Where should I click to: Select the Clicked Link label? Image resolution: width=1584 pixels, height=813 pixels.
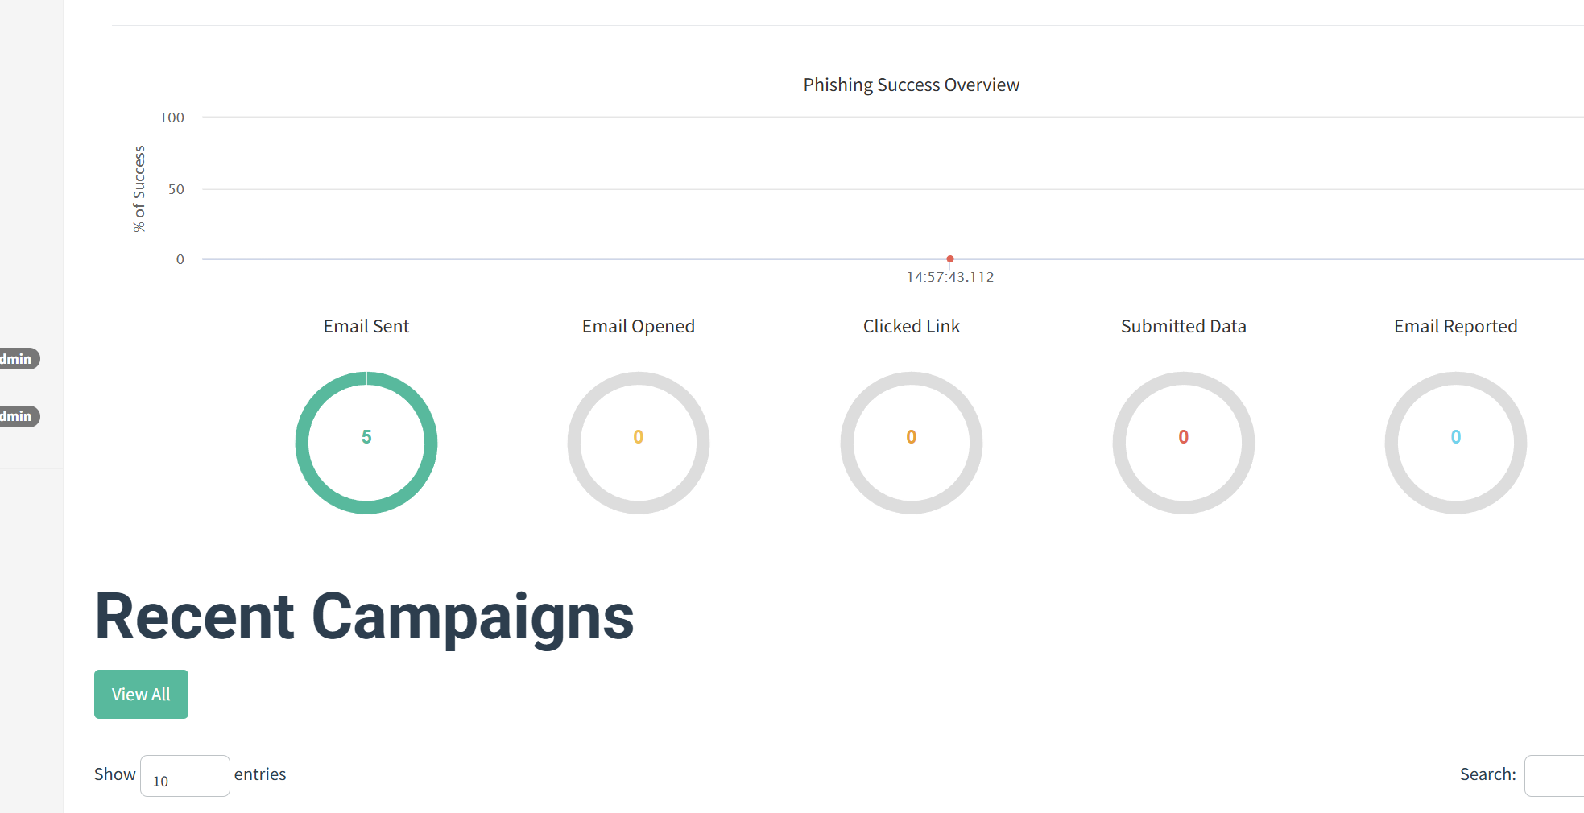(911, 326)
